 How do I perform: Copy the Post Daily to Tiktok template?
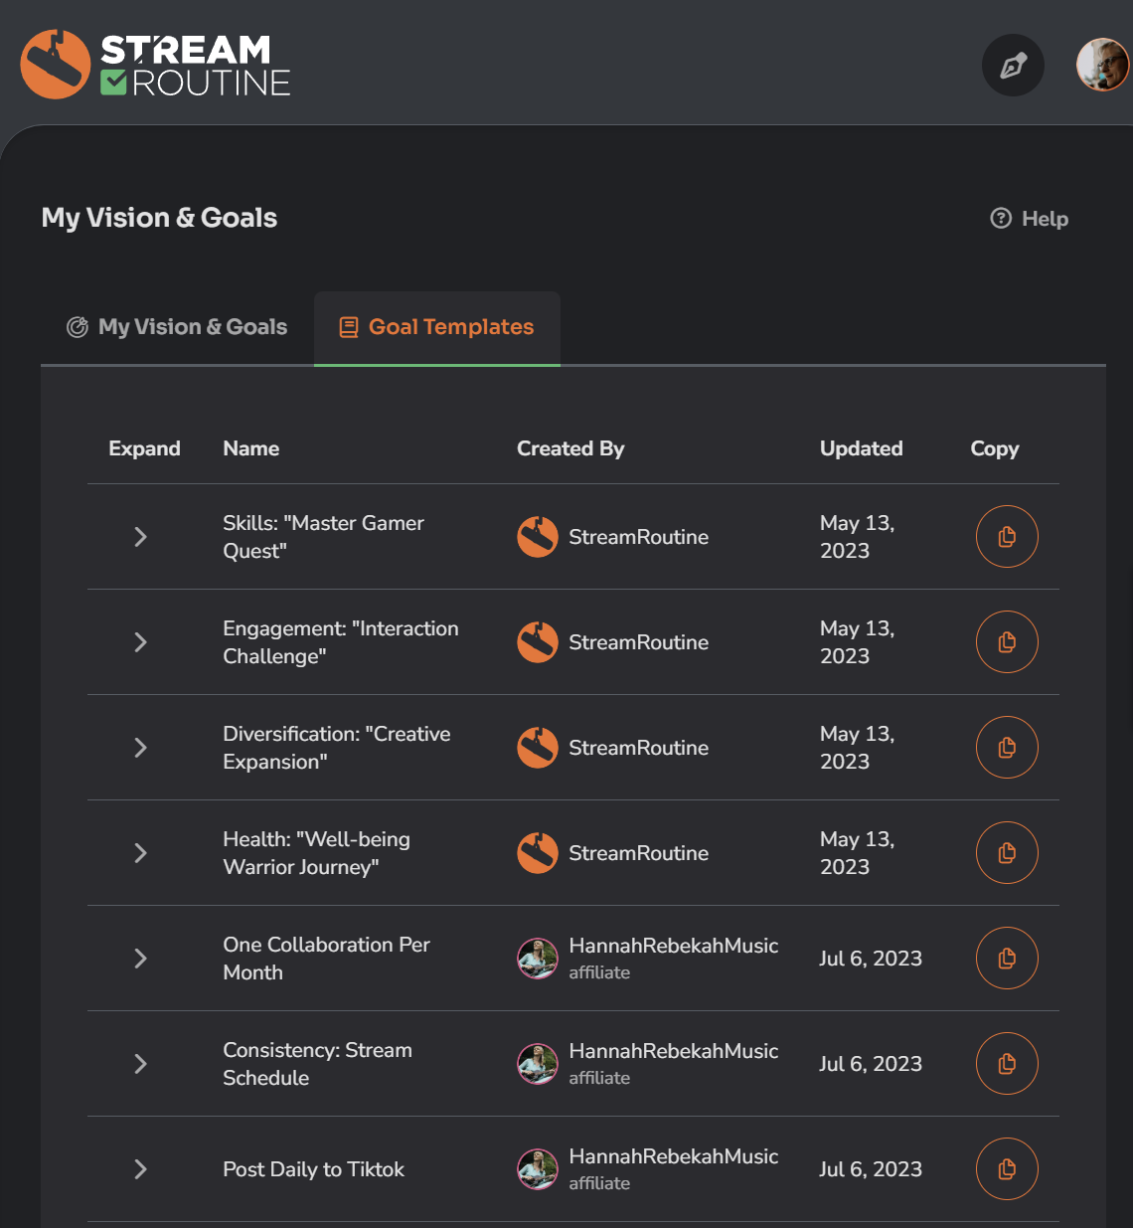[x=1007, y=1169]
